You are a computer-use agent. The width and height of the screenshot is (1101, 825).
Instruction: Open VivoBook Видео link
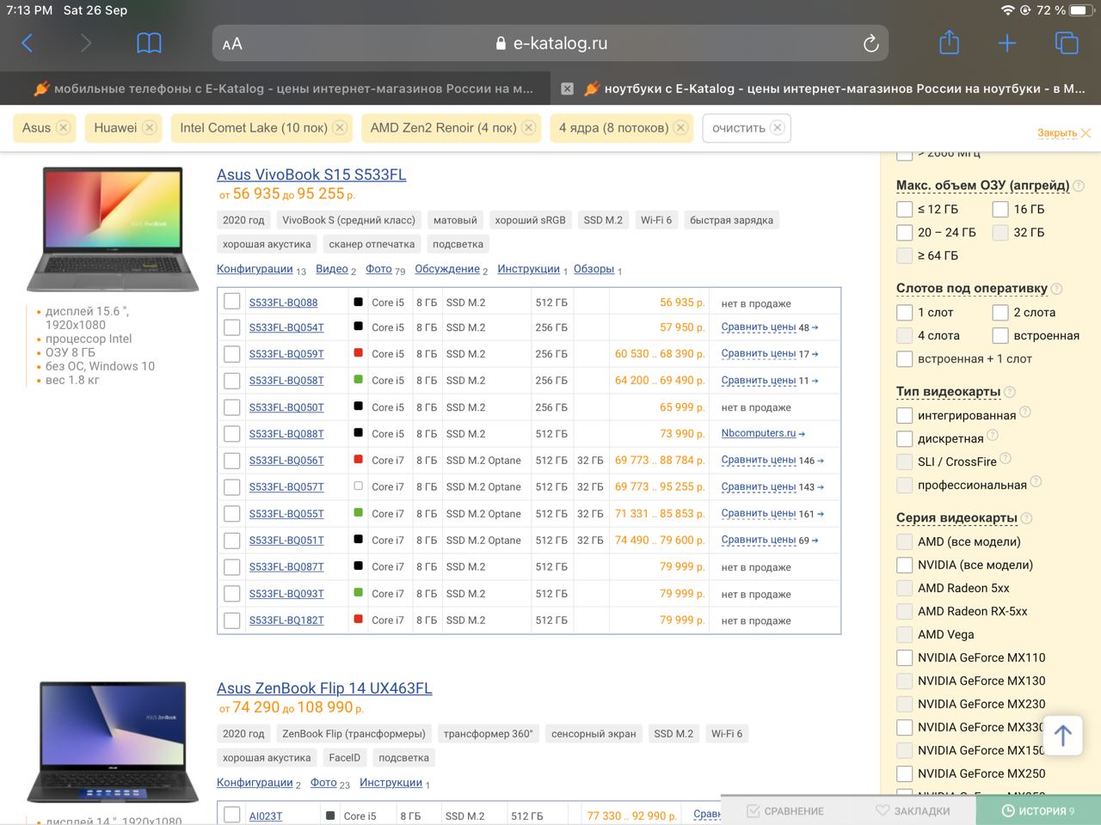click(x=332, y=269)
